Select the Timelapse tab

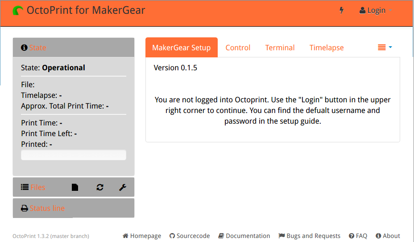[x=327, y=48]
